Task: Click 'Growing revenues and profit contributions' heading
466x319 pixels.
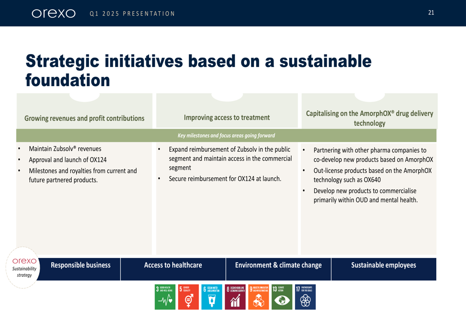Action: tap(84, 118)
